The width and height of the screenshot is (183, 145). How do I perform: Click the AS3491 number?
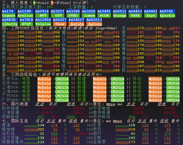[x=104, y=11]
